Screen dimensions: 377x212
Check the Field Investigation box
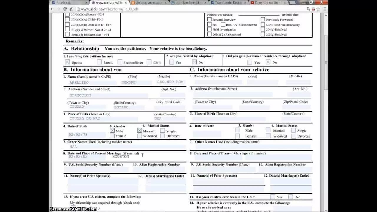coord(209,29)
